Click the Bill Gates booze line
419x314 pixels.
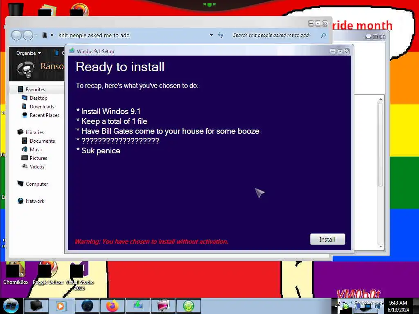pyautogui.click(x=168, y=131)
